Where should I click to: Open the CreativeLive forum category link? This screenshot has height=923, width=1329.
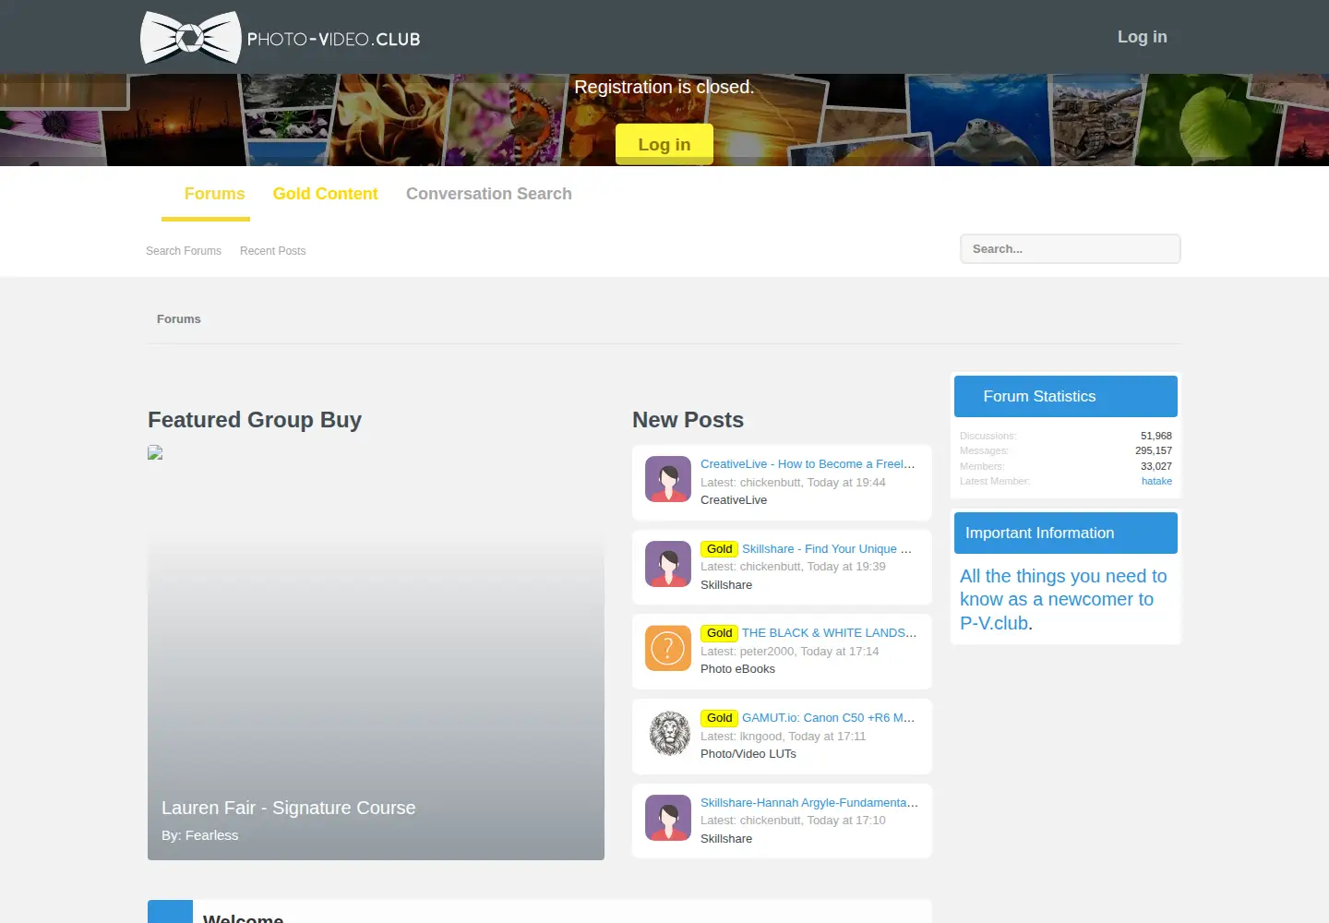(734, 500)
